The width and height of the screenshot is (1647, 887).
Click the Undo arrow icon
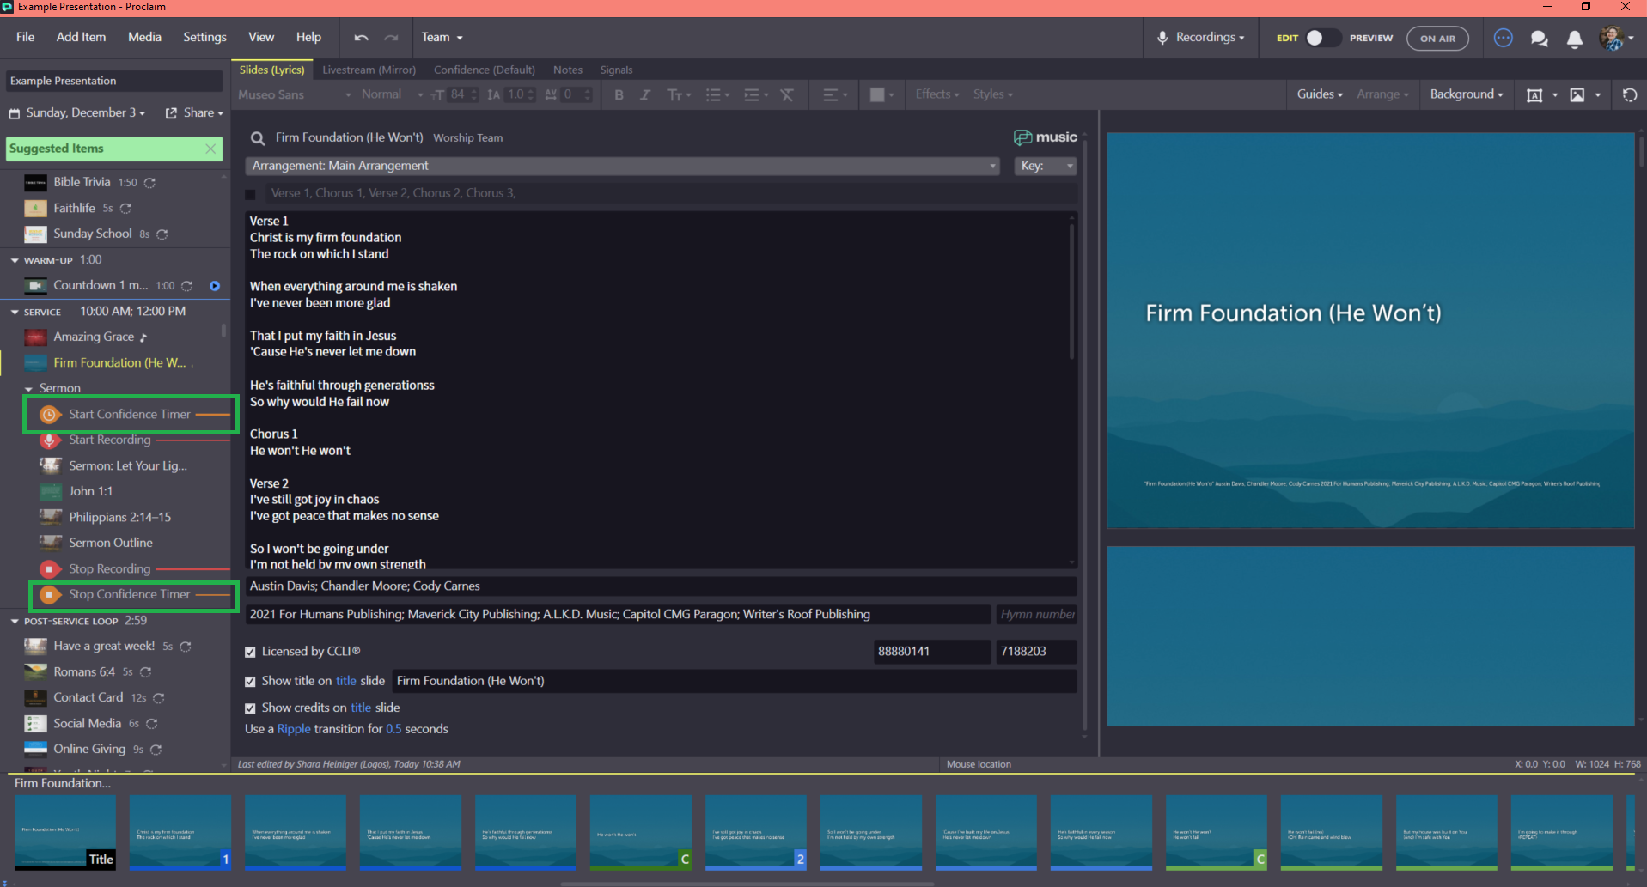tap(361, 38)
